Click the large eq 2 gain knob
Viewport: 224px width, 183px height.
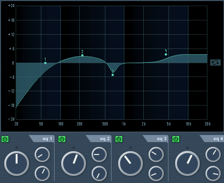click(74, 164)
